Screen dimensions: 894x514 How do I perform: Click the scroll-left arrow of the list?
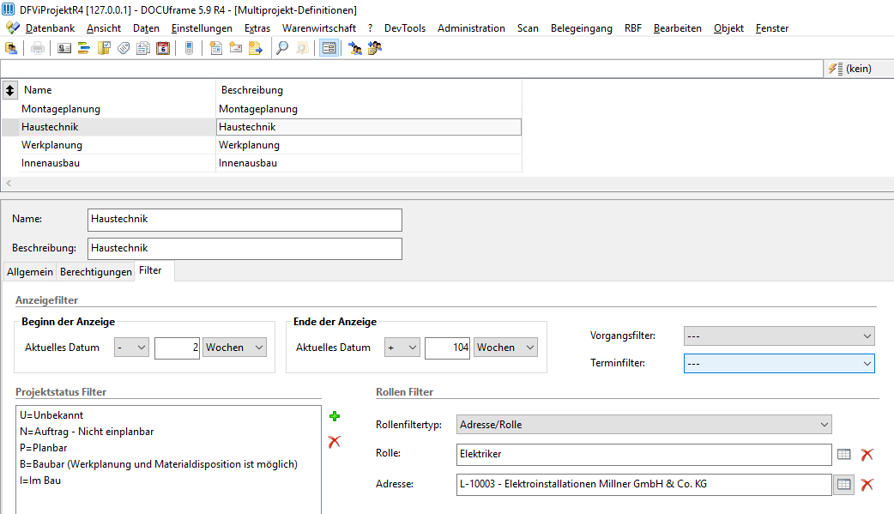point(9,183)
